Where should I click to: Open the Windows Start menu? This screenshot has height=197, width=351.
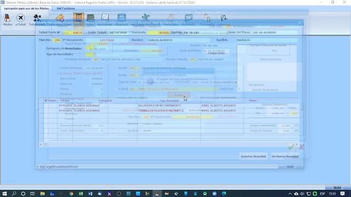point(4,194)
